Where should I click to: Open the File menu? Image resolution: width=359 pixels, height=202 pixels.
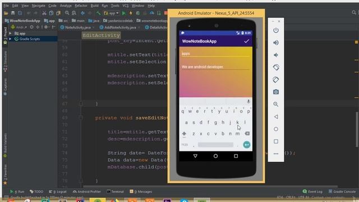point(6,6)
